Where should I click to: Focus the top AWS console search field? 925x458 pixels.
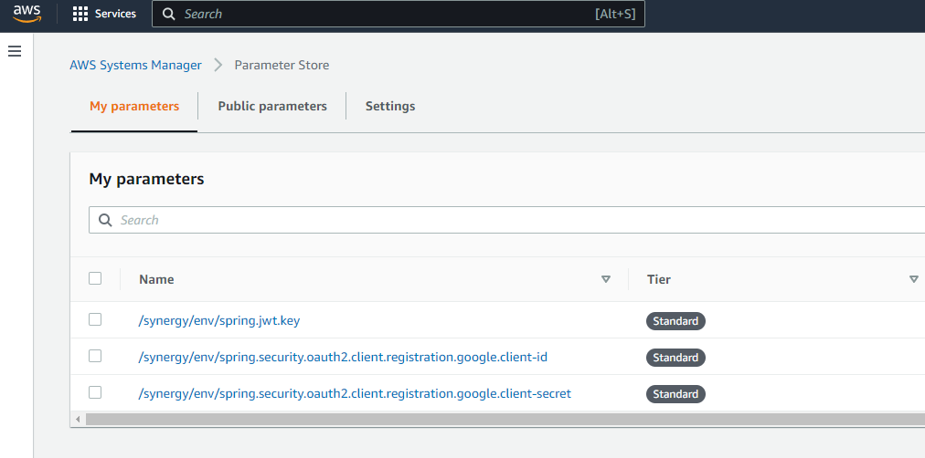tap(399, 14)
